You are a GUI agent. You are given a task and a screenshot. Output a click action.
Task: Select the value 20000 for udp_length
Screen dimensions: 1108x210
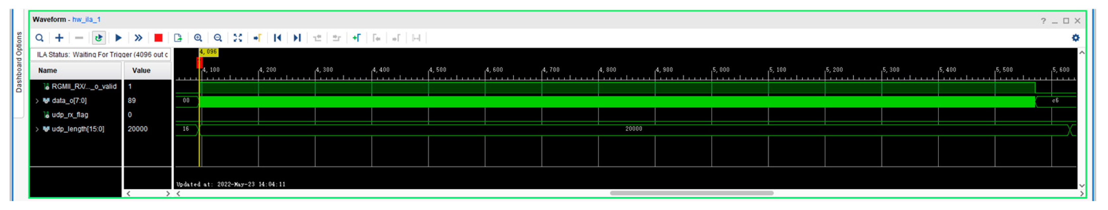pos(138,129)
